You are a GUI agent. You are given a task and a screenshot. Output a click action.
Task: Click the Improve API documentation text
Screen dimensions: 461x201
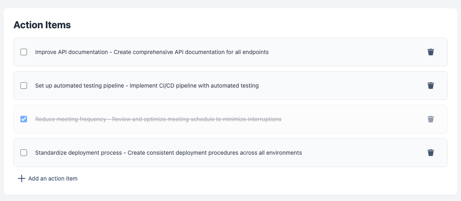pos(72,52)
